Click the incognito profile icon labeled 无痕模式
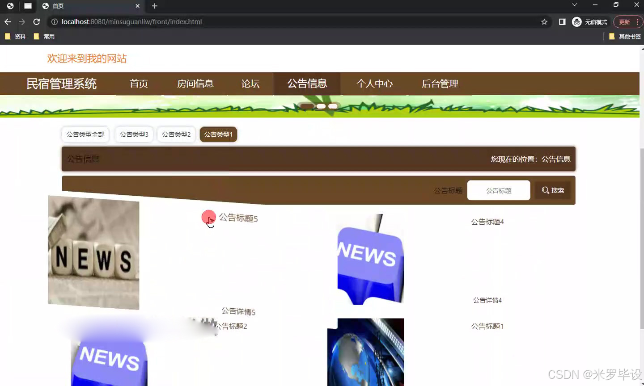 coord(576,21)
